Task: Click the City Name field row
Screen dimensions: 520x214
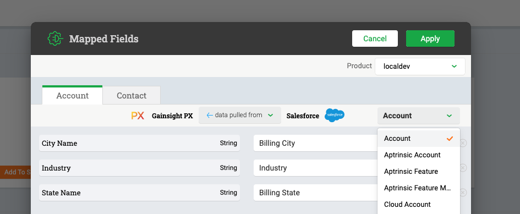Action: pos(139,143)
